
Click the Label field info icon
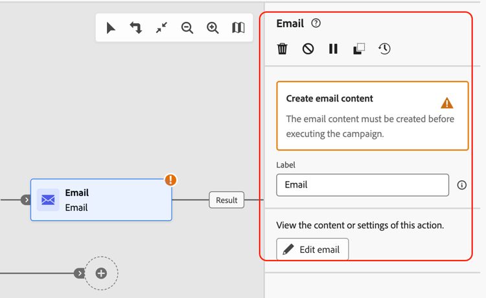point(462,185)
